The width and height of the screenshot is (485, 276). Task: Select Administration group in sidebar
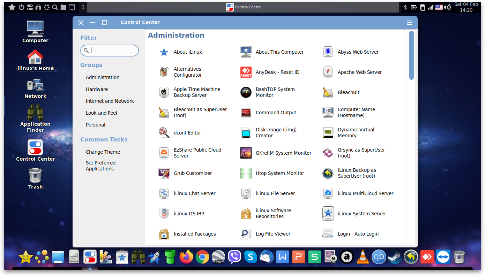tap(103, 77)
